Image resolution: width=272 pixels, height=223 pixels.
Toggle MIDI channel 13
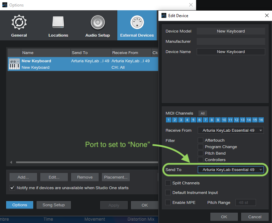[x=243, y=120]
